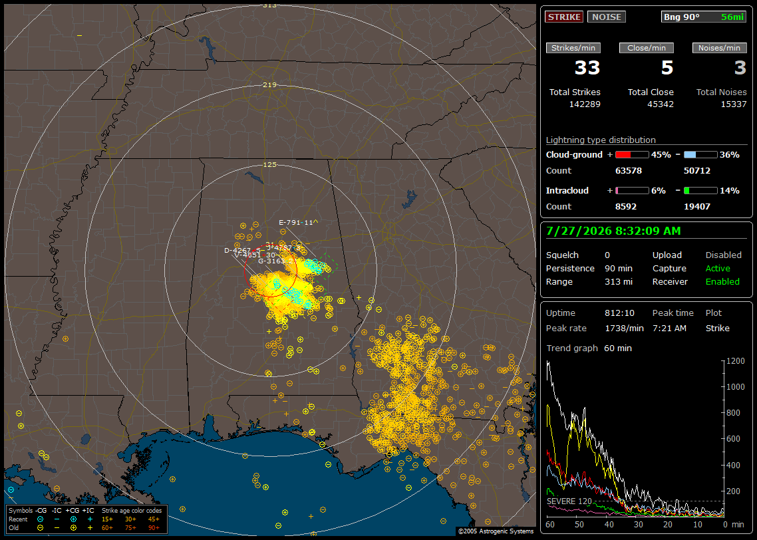Click the Peak rate value 1738/min

(x=624, y=328)
